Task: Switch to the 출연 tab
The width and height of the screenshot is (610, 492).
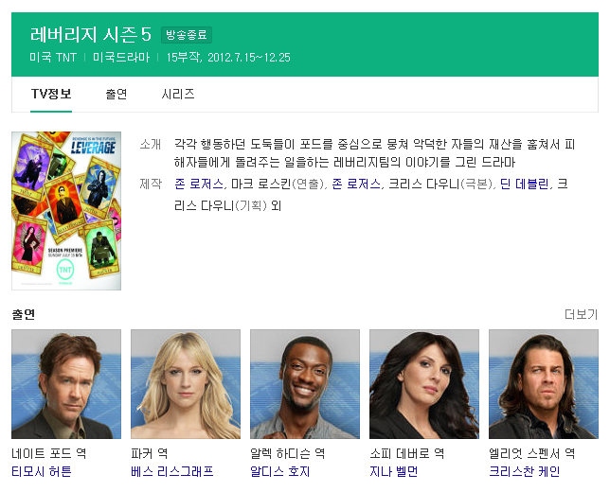Action: (116, 94)
